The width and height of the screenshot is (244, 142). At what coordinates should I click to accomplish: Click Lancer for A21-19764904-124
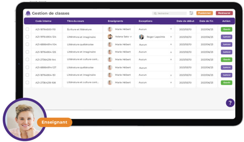pos(227,37)
